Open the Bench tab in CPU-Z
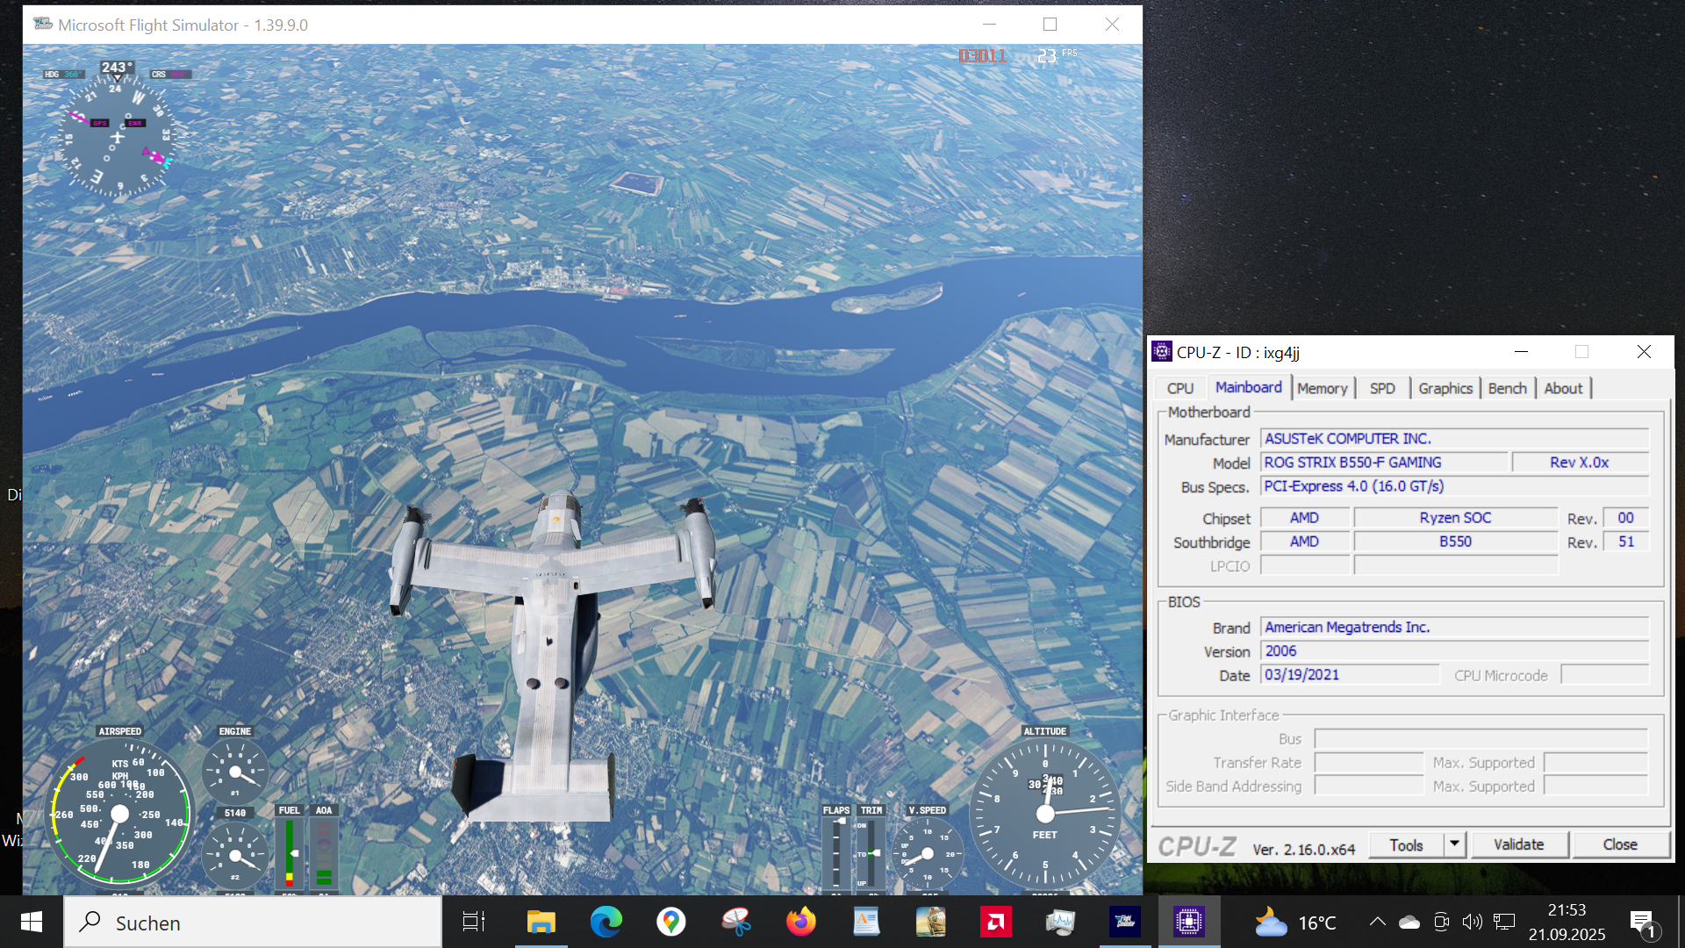The width and height of the screenshot is (1685, 948). pos(1506,387)
